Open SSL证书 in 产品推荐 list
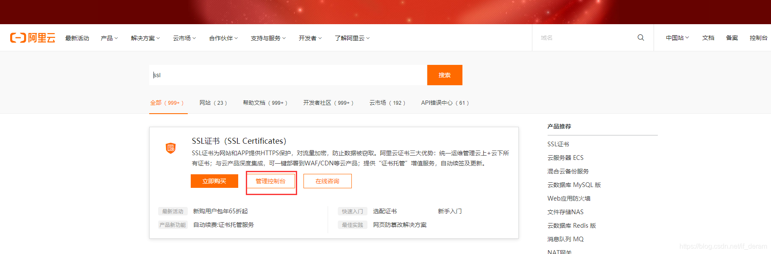This screenshot has width=771, height=254. coord(558,144)
